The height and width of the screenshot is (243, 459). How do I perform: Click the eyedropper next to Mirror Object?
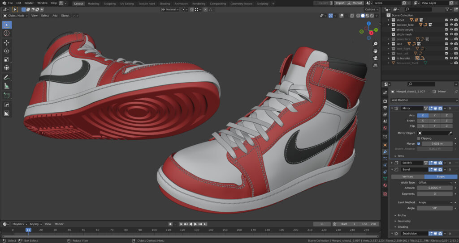coord(450,133)
